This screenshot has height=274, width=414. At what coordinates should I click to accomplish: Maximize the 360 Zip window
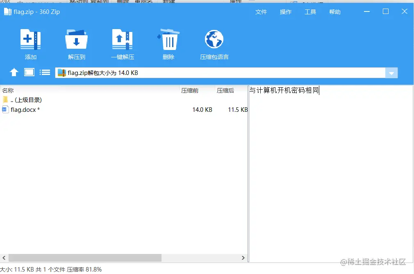point(385,11)
